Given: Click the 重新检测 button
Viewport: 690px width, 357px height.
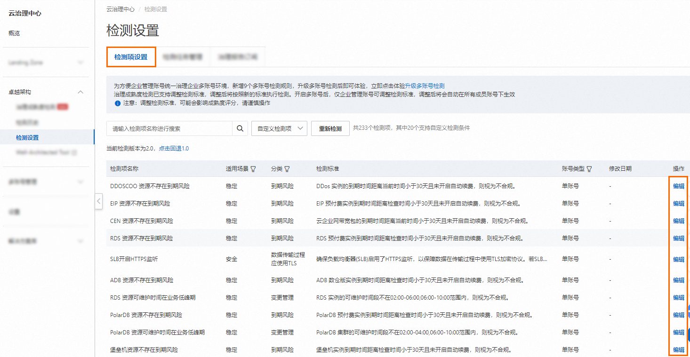Looking at the screenshot, I should point(330,128).
